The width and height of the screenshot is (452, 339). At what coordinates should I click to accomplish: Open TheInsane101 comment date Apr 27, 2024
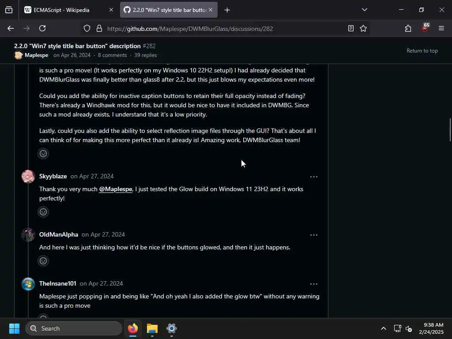point(101,283)
